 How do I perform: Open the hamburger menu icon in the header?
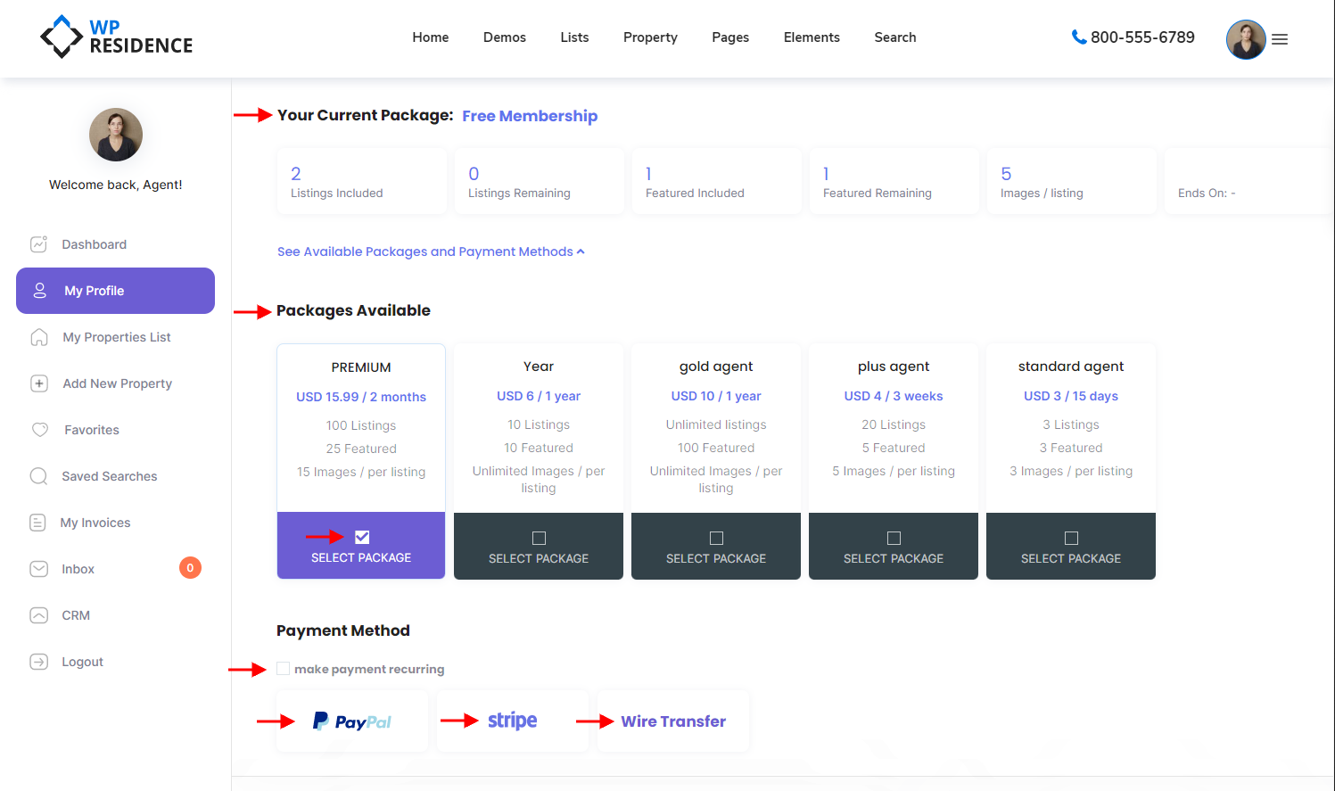1280,39
